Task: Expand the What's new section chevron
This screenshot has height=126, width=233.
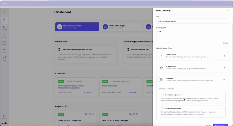Action: point(68,42)
